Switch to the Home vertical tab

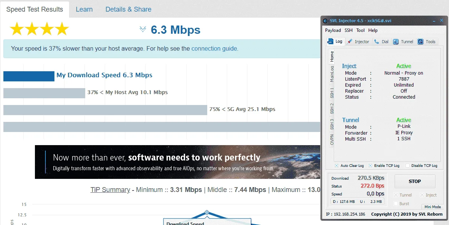point(332,56)
